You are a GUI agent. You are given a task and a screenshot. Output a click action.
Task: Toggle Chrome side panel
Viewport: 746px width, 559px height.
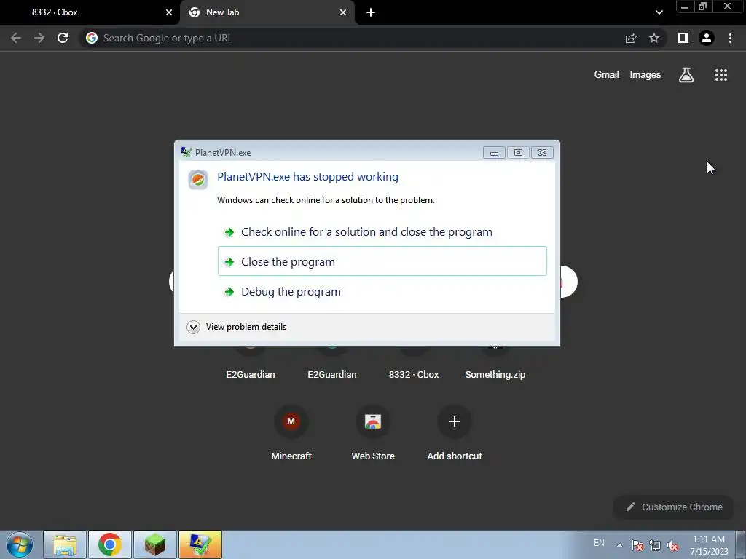coord(683,38)
